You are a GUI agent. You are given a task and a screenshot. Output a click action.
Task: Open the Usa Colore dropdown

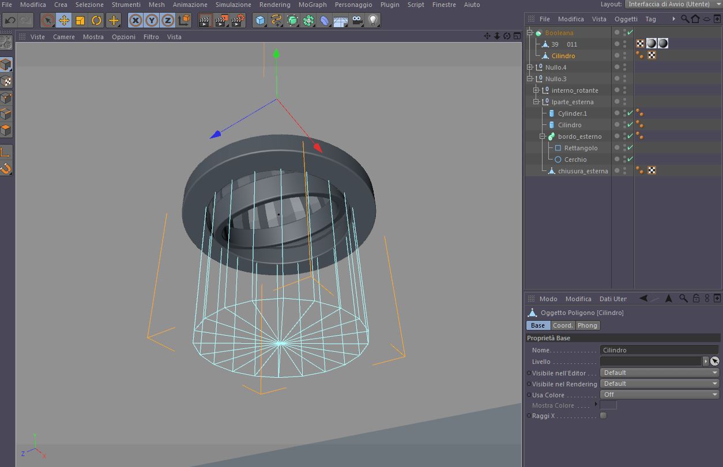(x=660, y=394)
